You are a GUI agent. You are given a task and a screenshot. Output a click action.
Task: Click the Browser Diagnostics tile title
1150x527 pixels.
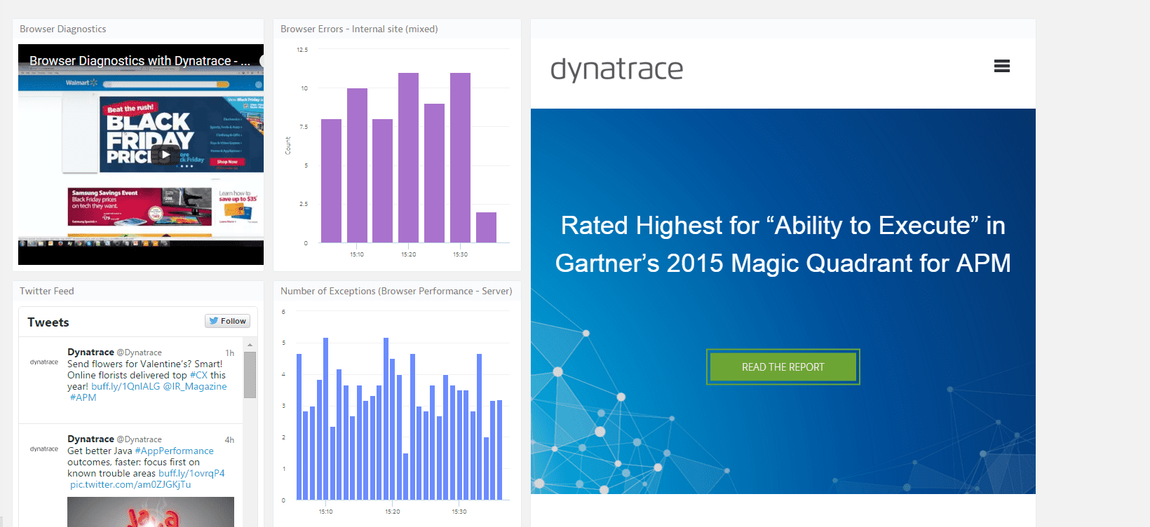[x=63, y=29]
